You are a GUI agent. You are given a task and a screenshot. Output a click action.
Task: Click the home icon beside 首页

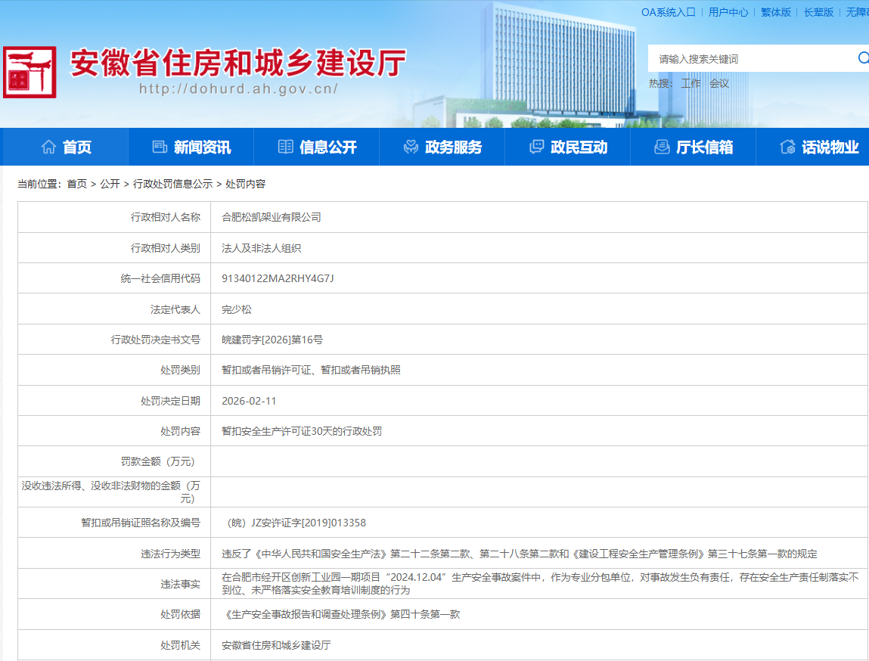48,147
